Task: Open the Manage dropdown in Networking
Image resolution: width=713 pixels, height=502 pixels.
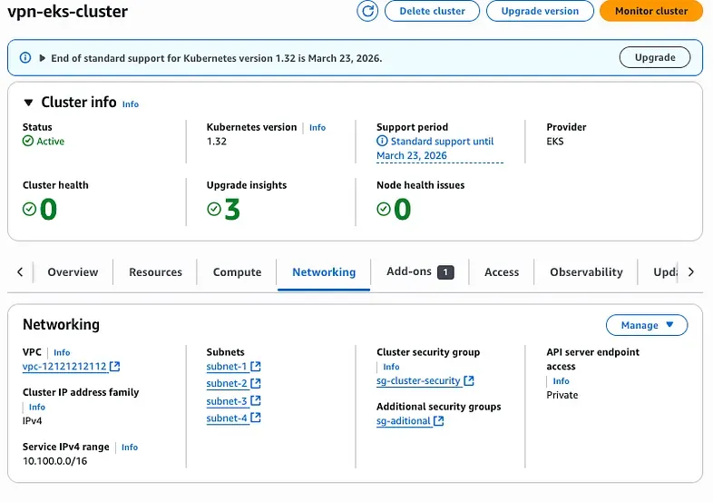Action: (647, 325)
